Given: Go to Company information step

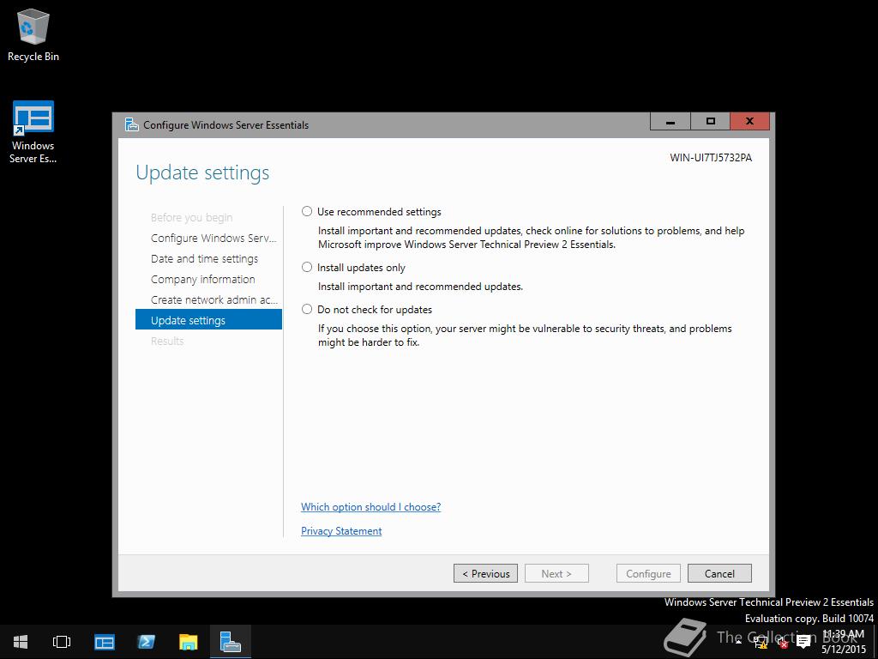Looking at the screenshot, I should [x=202, y=279].
